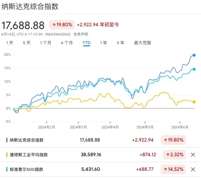Click the S&P 500 cyan endpoint dot

click(194, 69)
